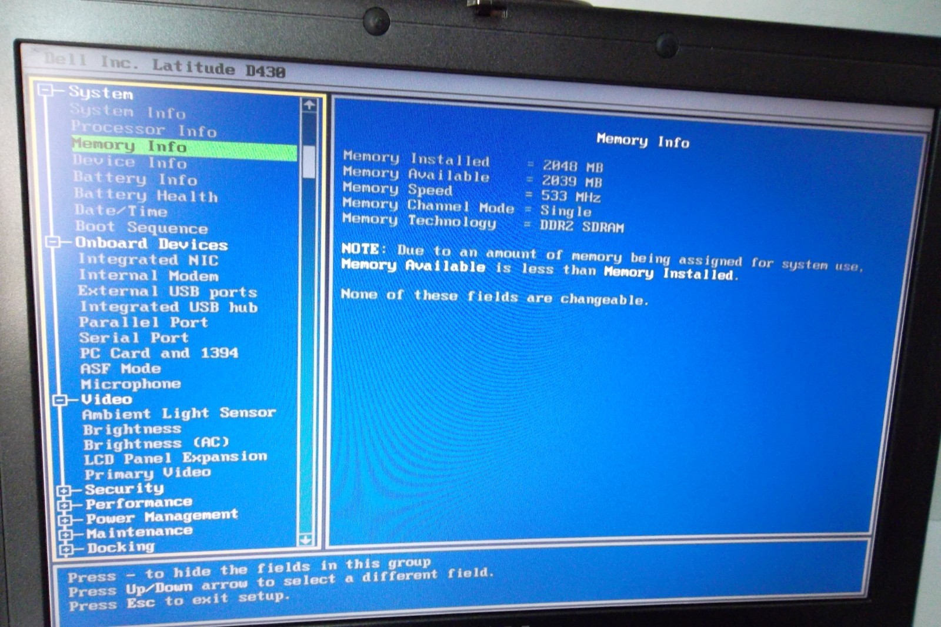Select Brightness (AC) entry

pos(156,443)
